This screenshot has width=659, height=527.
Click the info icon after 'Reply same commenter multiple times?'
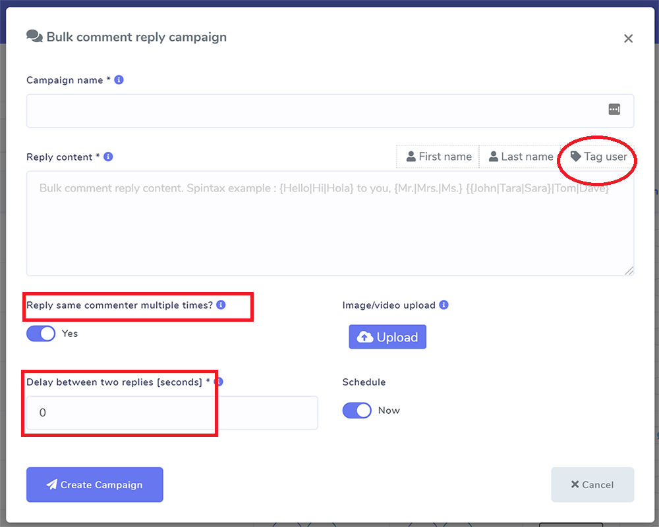point(221,305)
